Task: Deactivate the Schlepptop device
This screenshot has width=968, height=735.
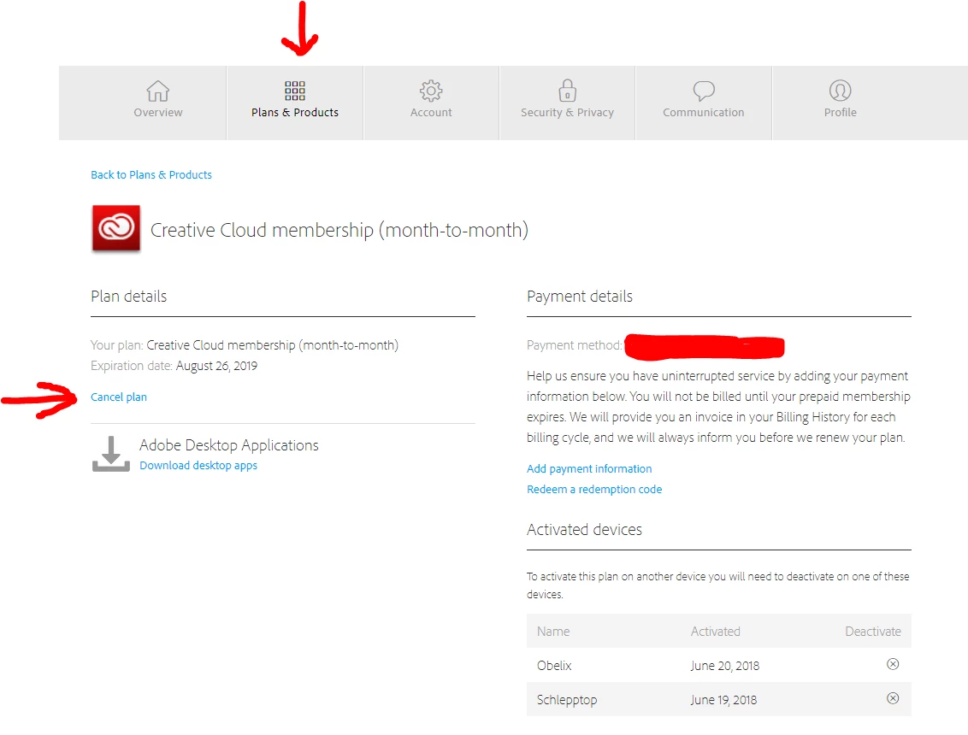Action: pyautogui.click(x=893, y=698)
